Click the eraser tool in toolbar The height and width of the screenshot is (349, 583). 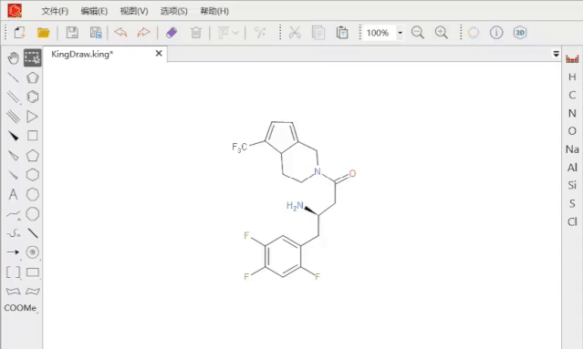pyautogui.click(x=172, y=33)
